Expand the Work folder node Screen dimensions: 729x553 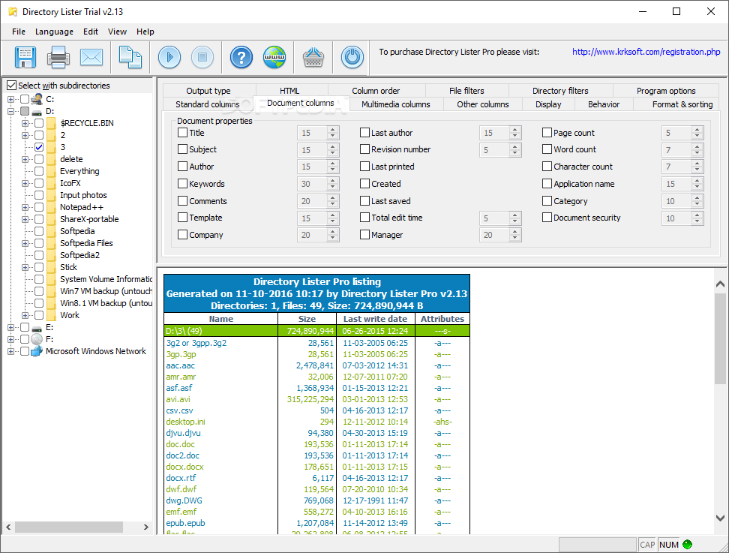point(25,315)
